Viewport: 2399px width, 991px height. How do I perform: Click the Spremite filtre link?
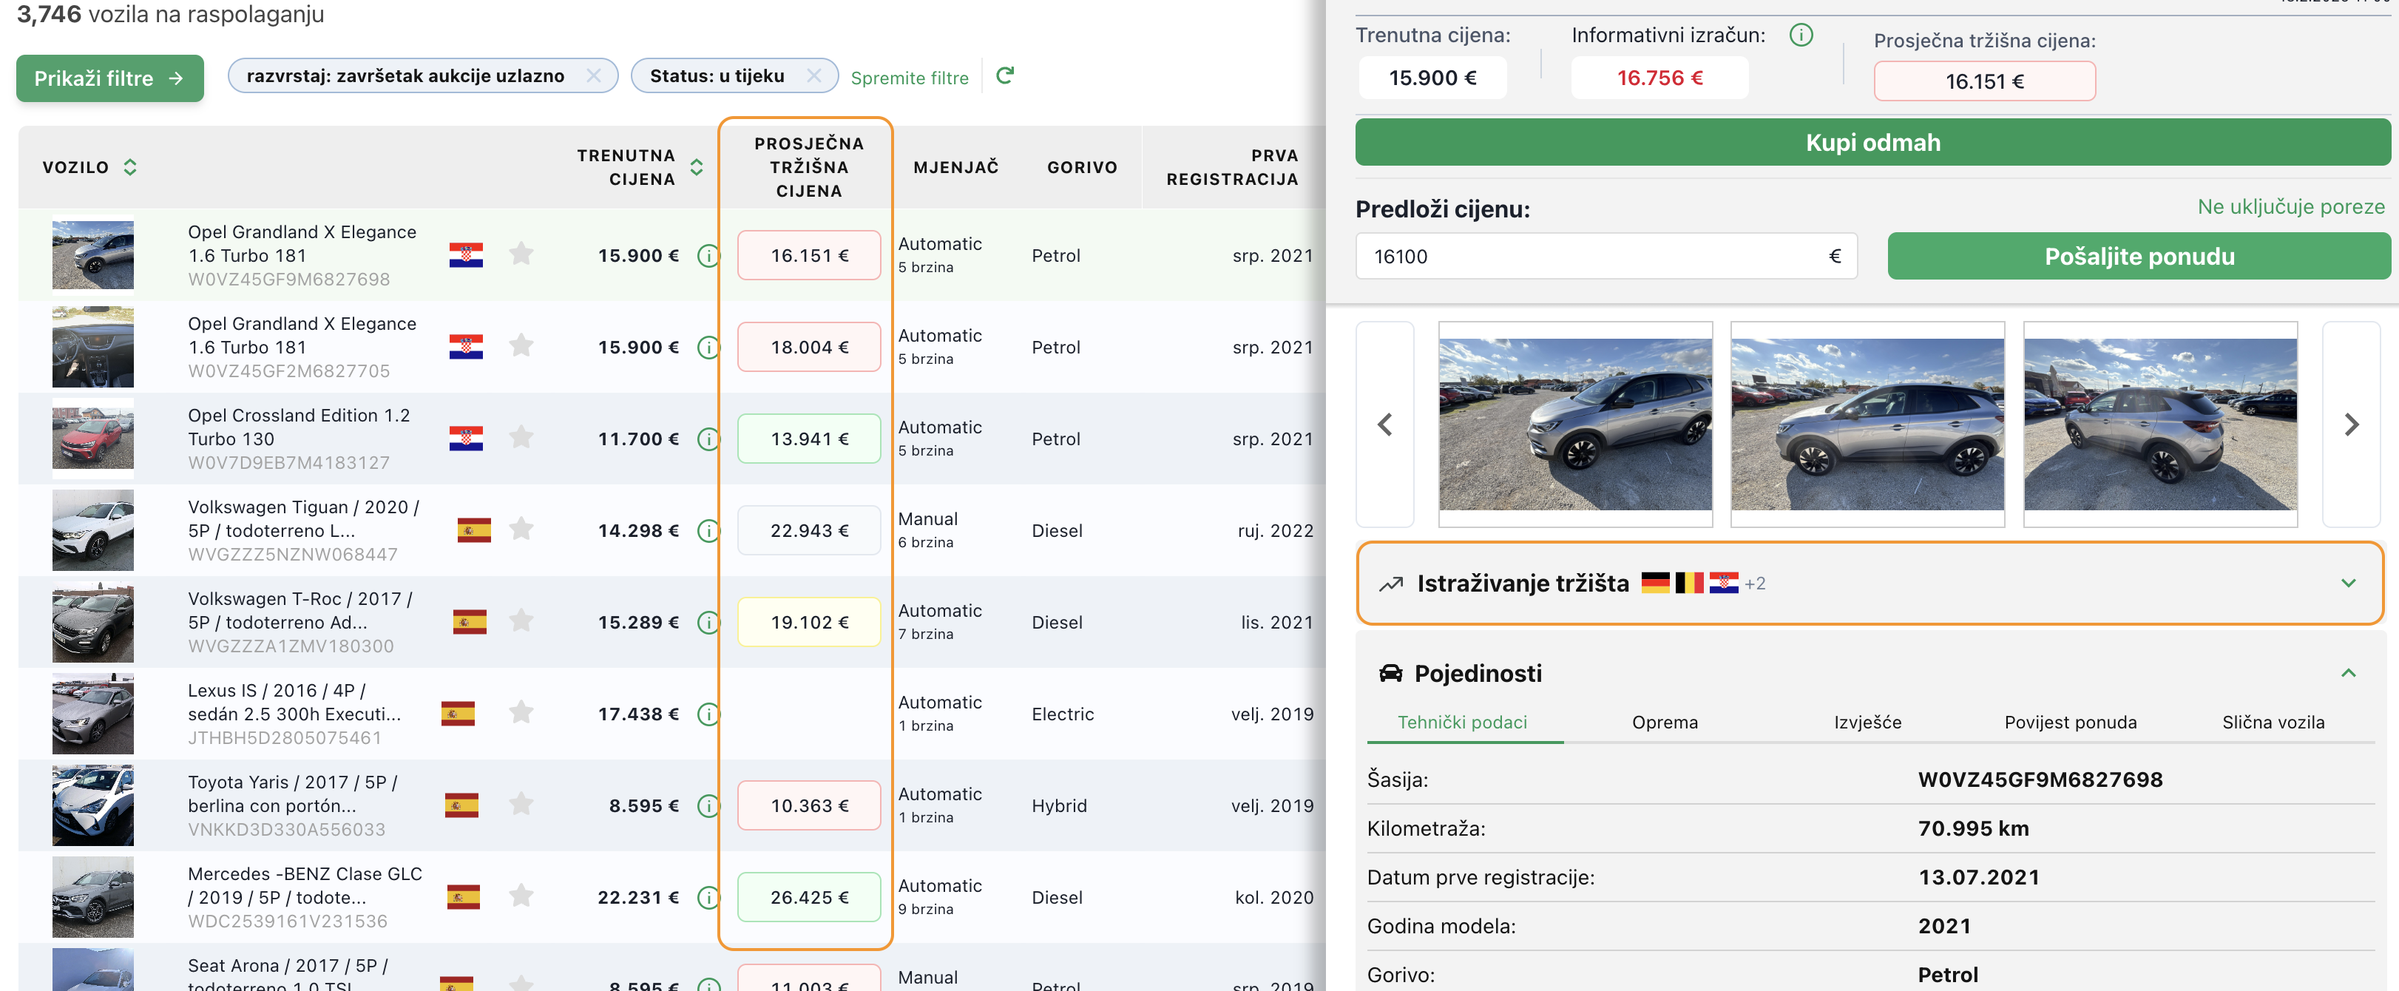click(909, 78)
